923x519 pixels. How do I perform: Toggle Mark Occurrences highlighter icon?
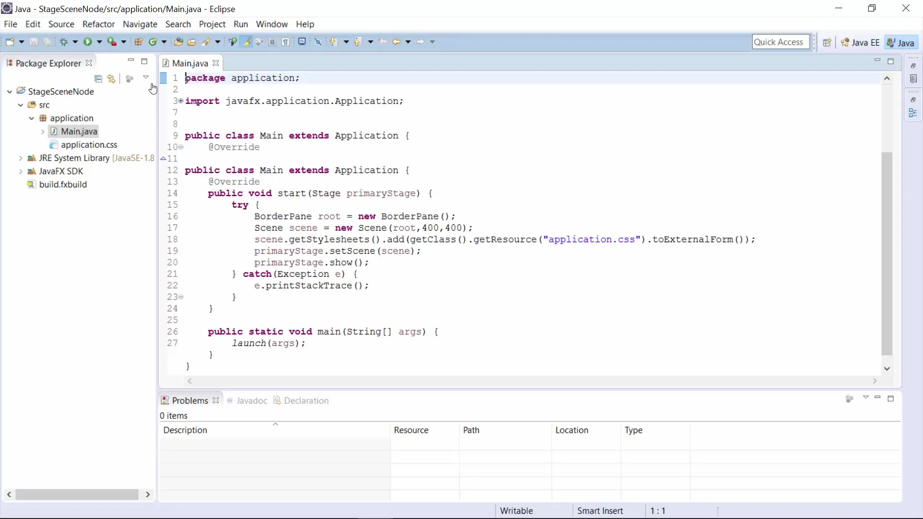point(247,42)
